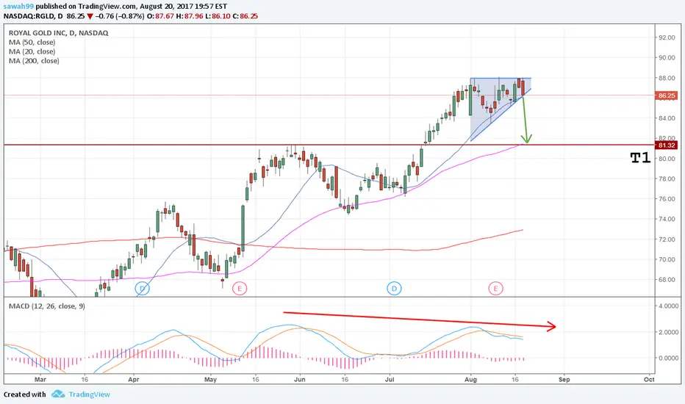Click the 72.00 price axis label

667,239
